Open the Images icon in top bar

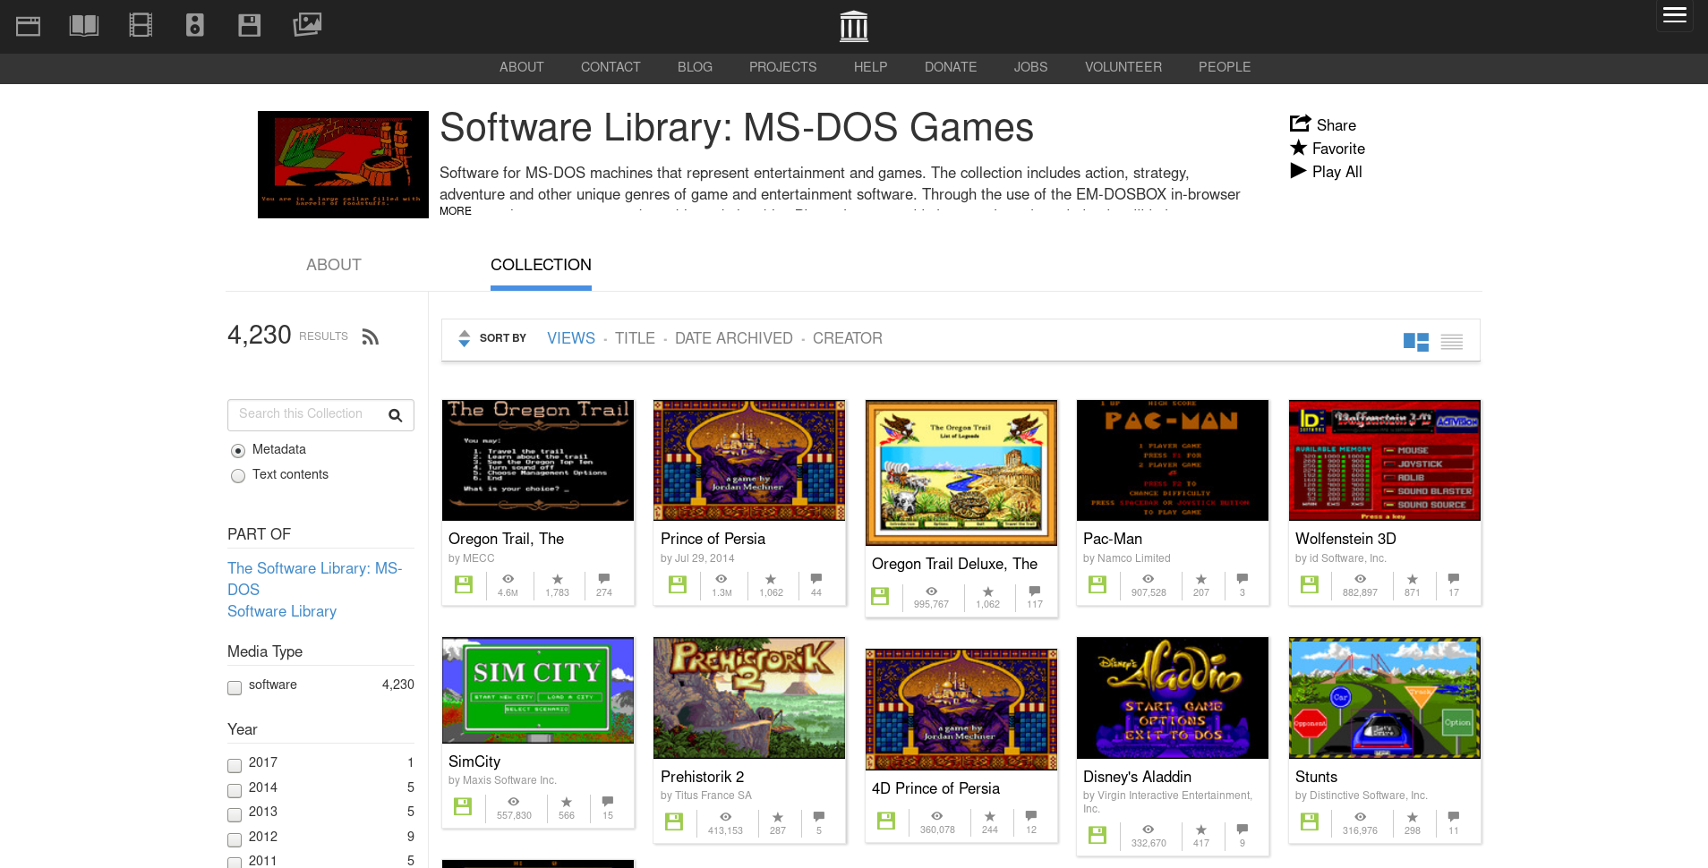pos(307,25)
